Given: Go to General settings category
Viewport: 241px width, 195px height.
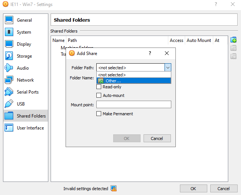Looking at the screenshot, I should 25,20.
